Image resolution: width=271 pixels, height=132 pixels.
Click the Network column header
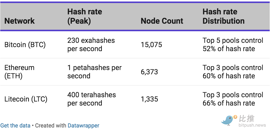coord(20,21)
